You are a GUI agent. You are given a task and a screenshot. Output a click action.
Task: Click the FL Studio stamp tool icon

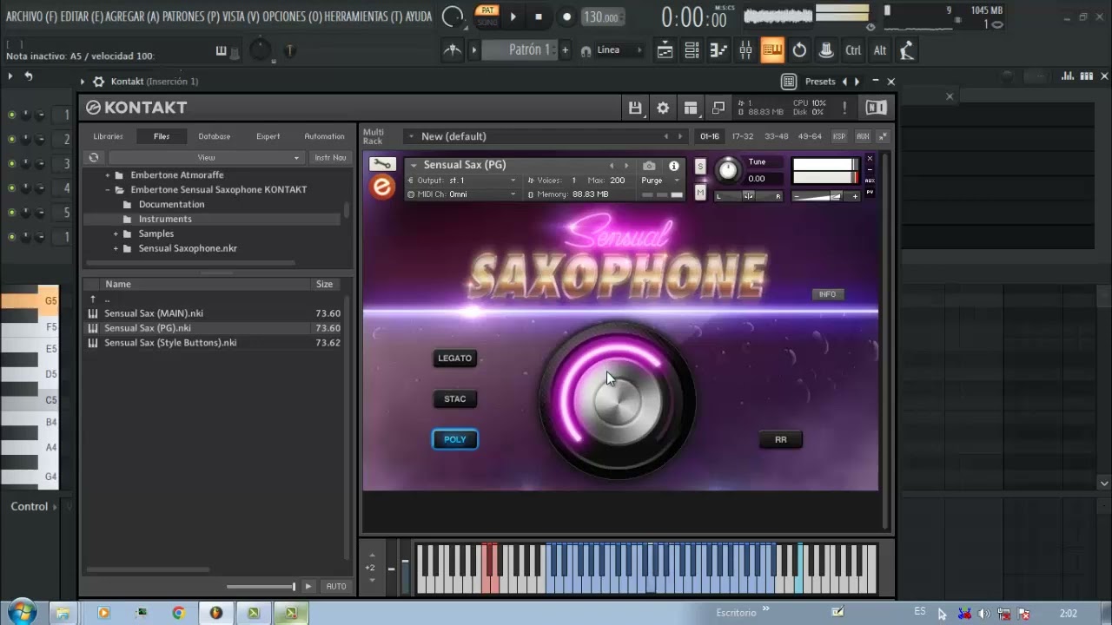[x=826, y=50]
